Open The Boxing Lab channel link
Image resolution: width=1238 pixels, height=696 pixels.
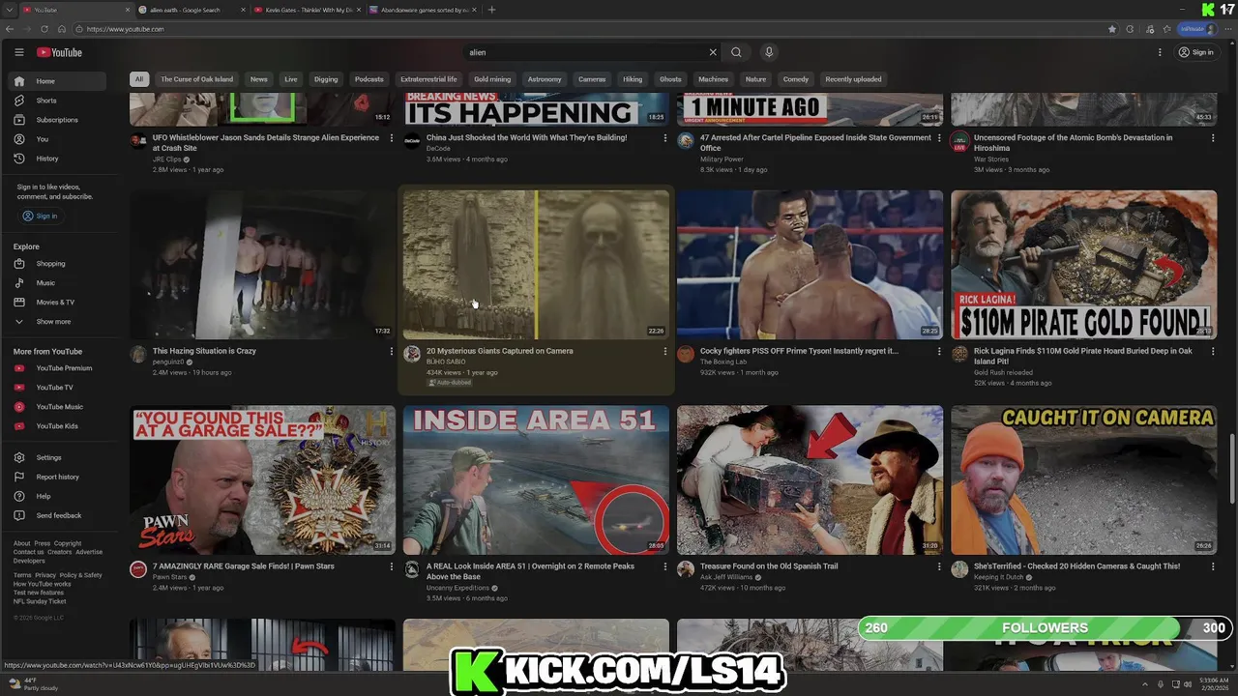coord(723,362)
